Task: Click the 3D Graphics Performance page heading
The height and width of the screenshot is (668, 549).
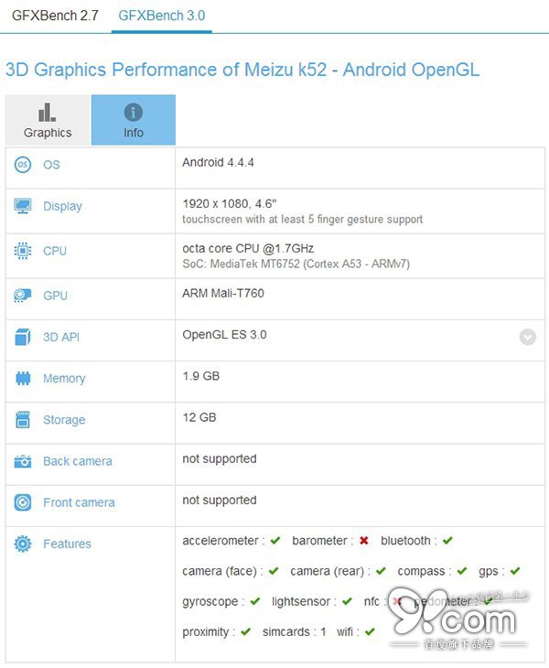Action: click(242, 70)
